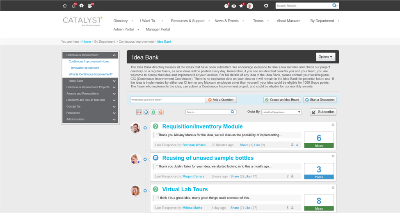Open the tasks notepad icon with badge
The image size is (400, 213).
pos(91,6)
